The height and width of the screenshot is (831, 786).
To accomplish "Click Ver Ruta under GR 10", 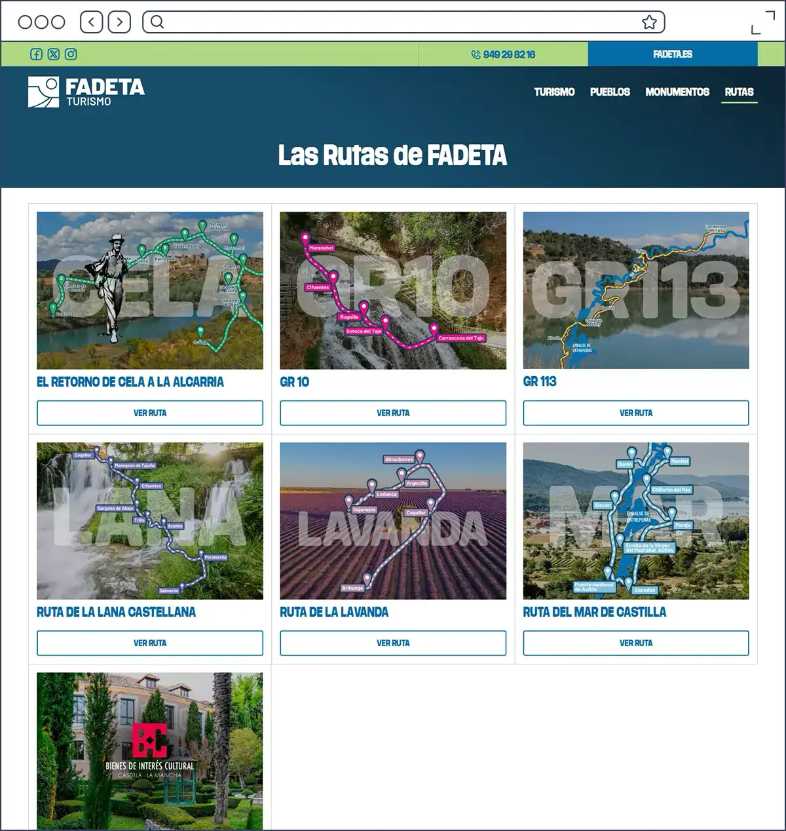I will (x=393, y=413).
